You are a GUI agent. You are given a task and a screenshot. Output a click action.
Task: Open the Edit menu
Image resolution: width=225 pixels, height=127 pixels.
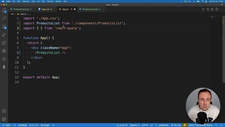click(x=19, y=1)
